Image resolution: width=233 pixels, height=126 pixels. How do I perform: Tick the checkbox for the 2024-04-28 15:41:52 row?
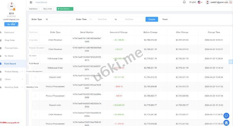pyautogui.click(x=35, y=86)
